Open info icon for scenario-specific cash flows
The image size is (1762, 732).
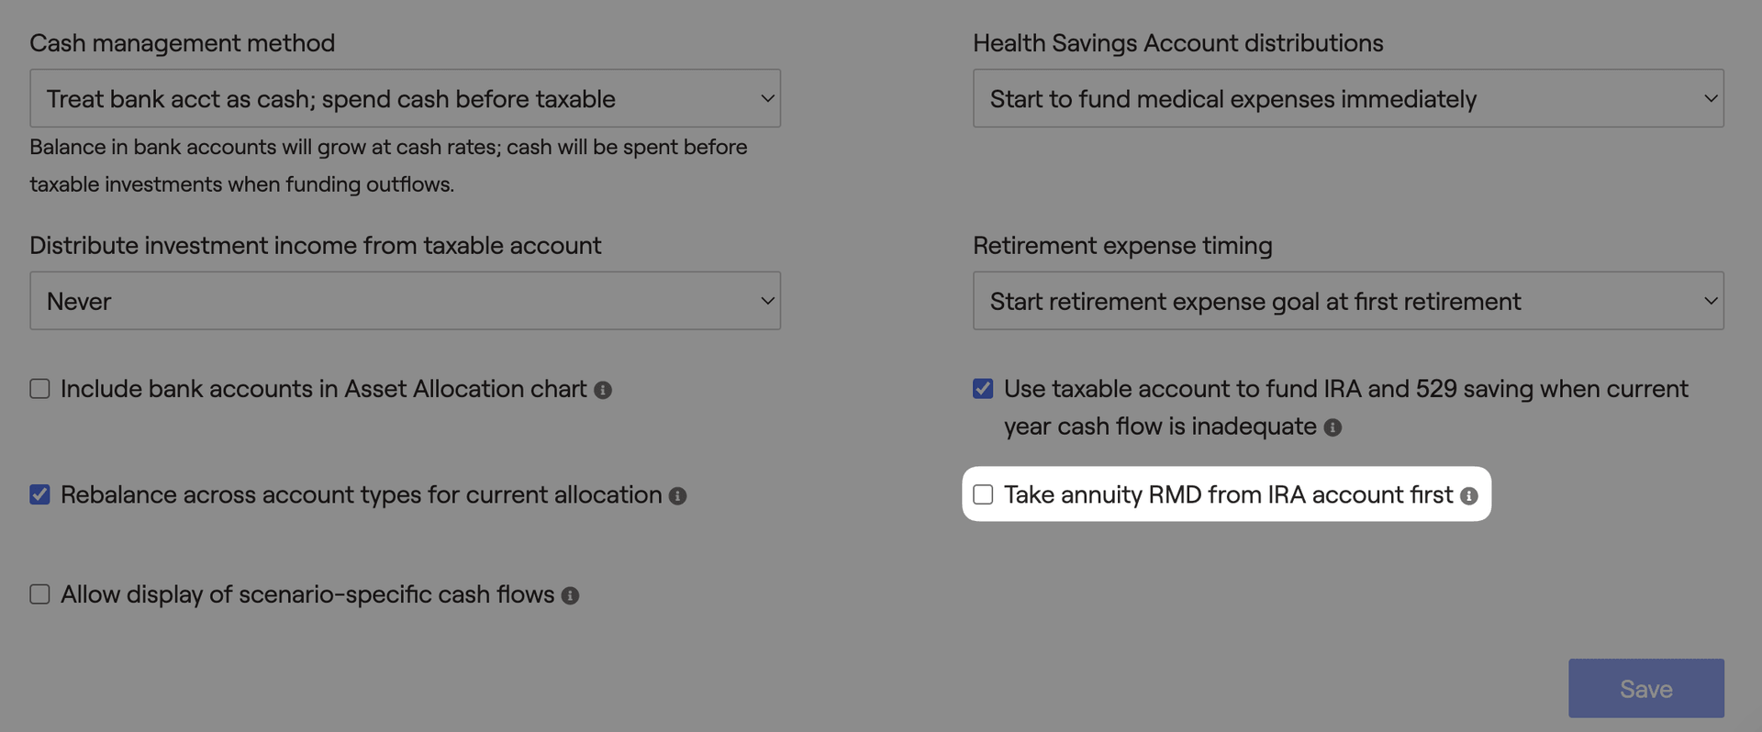coord(570,596)
